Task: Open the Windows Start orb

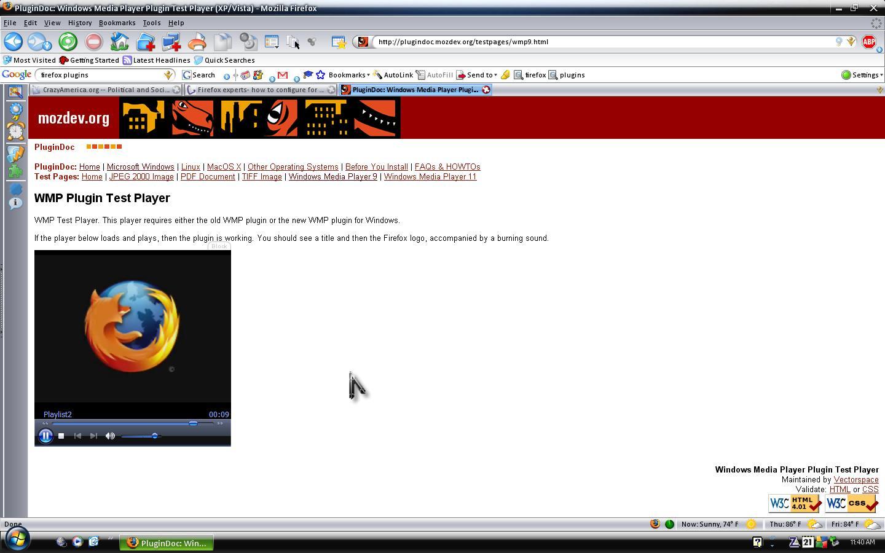Action: click(18, 540)
